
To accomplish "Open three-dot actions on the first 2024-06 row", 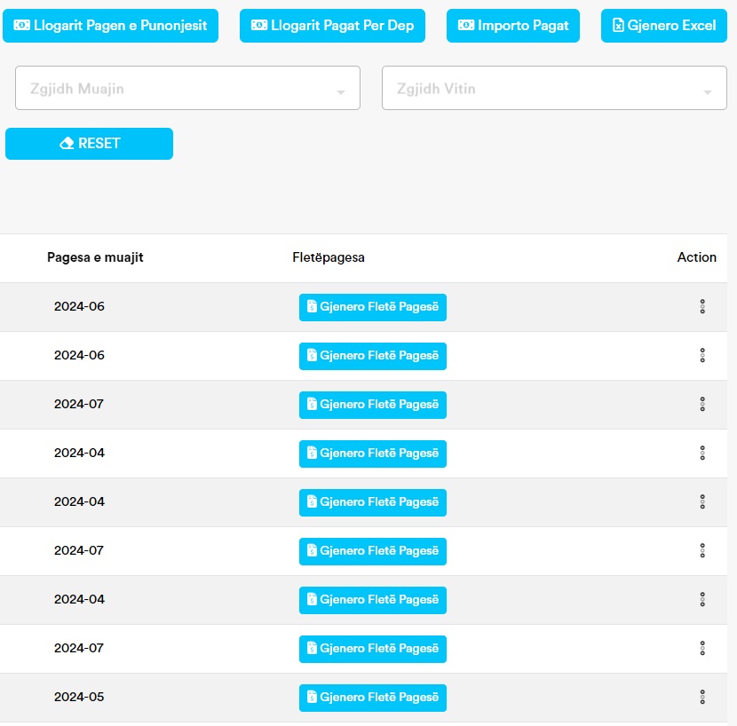I will coord(701,306).
